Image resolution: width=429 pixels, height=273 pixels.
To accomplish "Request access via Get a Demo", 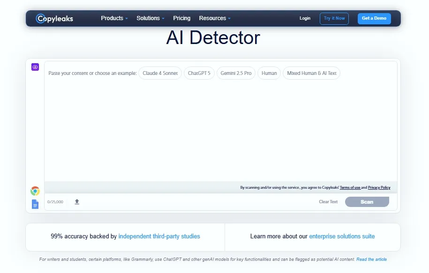I will [374, 18].
